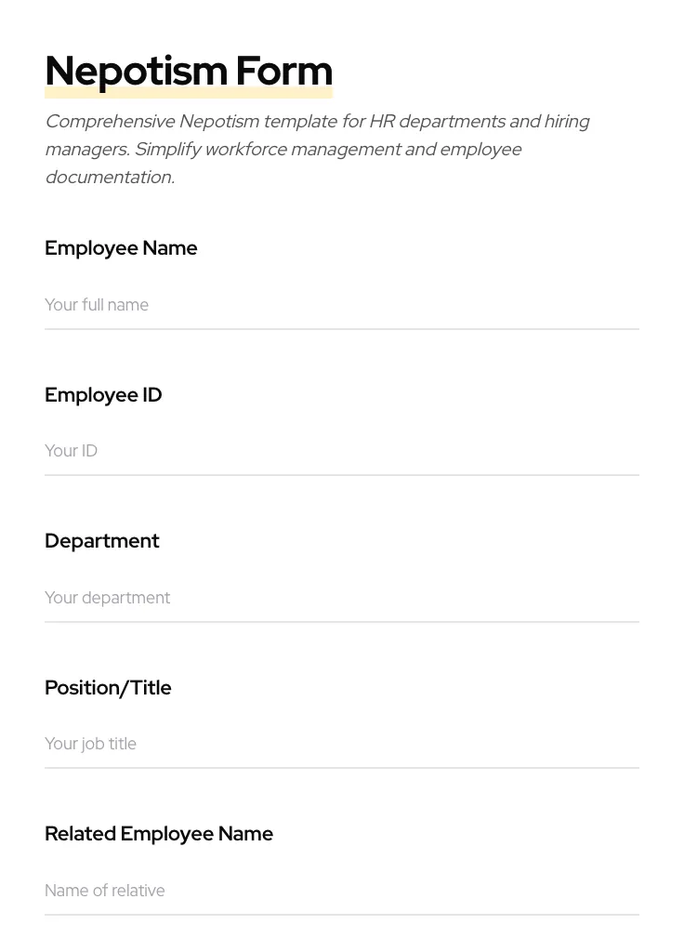Click the yellow highlight bar under the heading
Viewport: 684px width, 952px height.
tap(189, 94)
